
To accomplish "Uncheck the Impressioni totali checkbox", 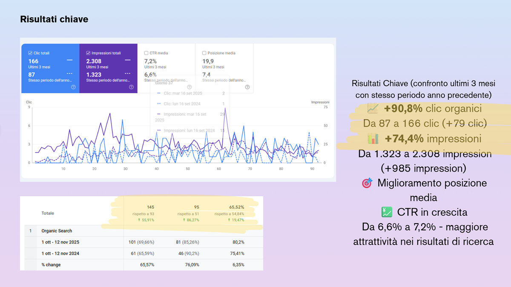I will [x=88, y=53].
